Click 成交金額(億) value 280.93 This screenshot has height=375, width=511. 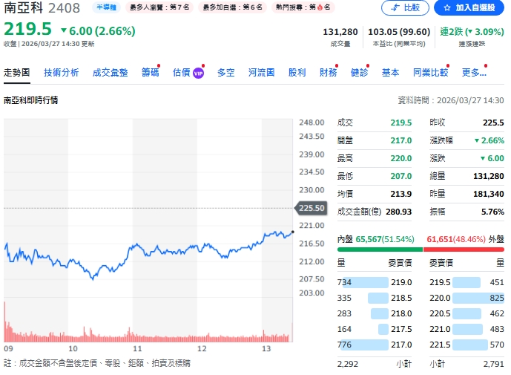pyautogui.click(x=398, y=212)
